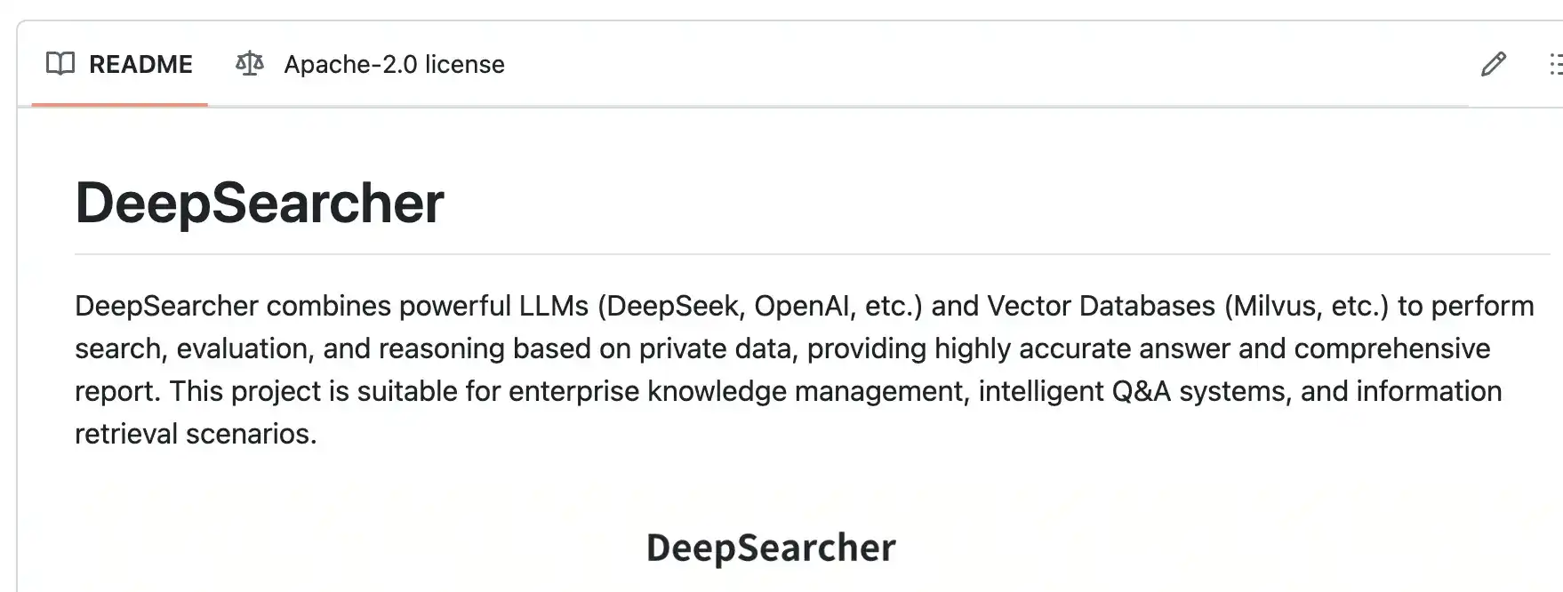Open the README tab
Image resolution: width=1563 pixels, height=592 pixels.
[x=119, y=64]
